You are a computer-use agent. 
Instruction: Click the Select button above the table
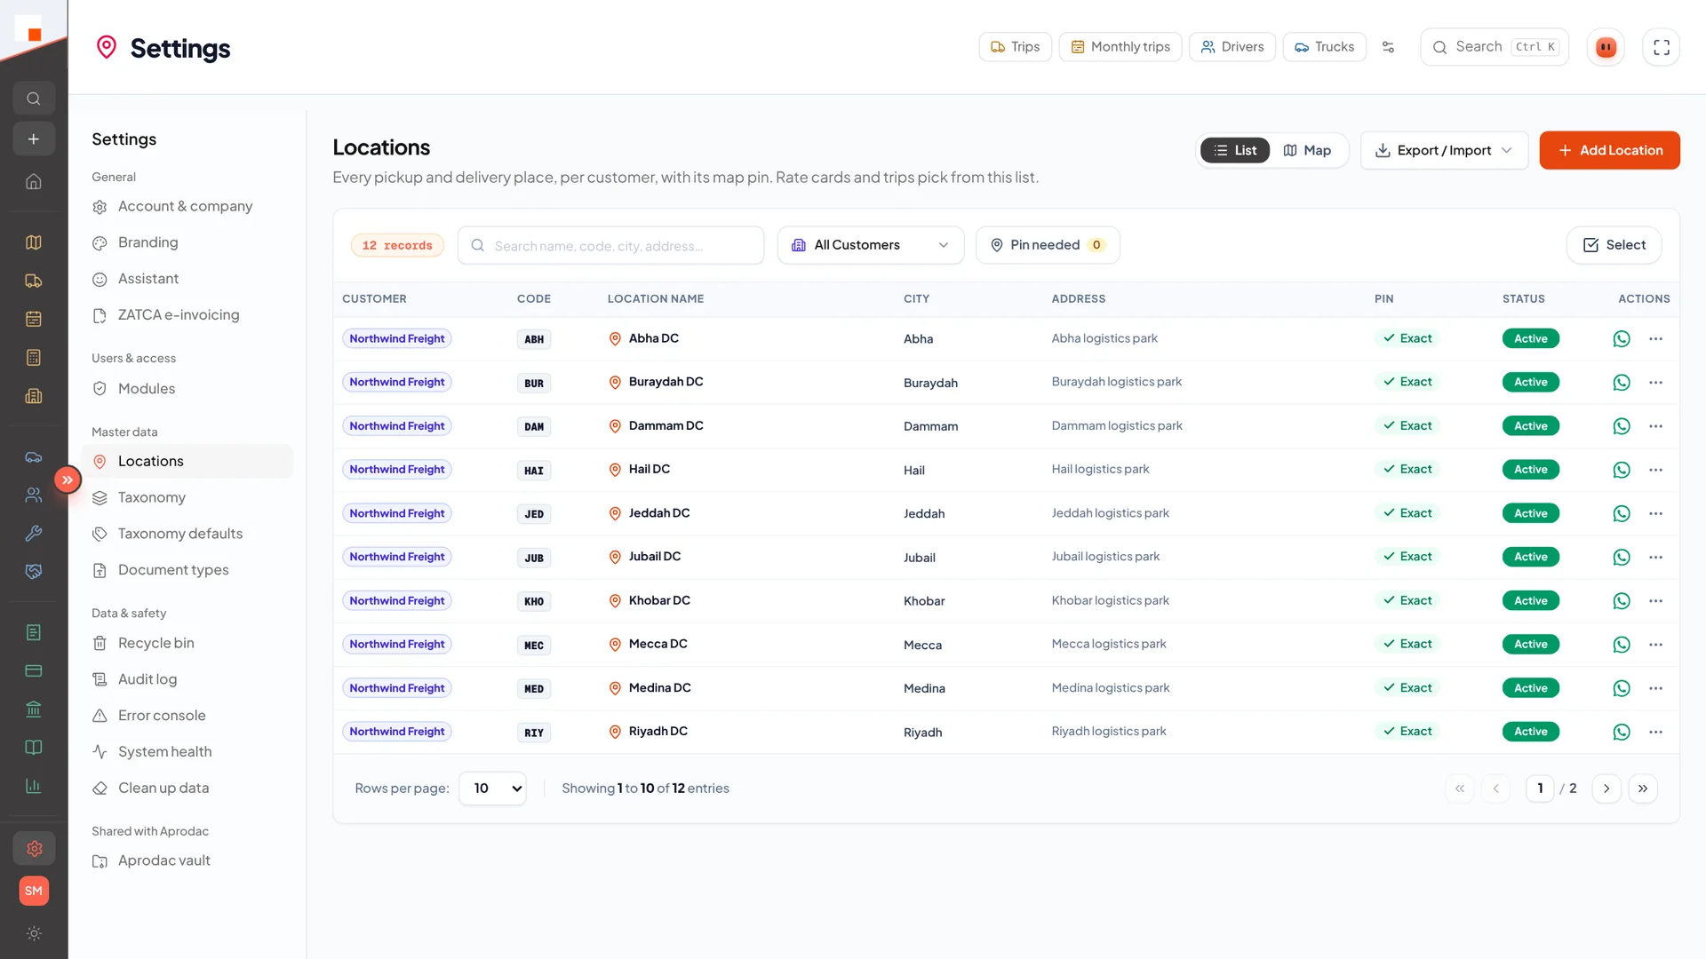(1614, 245)
